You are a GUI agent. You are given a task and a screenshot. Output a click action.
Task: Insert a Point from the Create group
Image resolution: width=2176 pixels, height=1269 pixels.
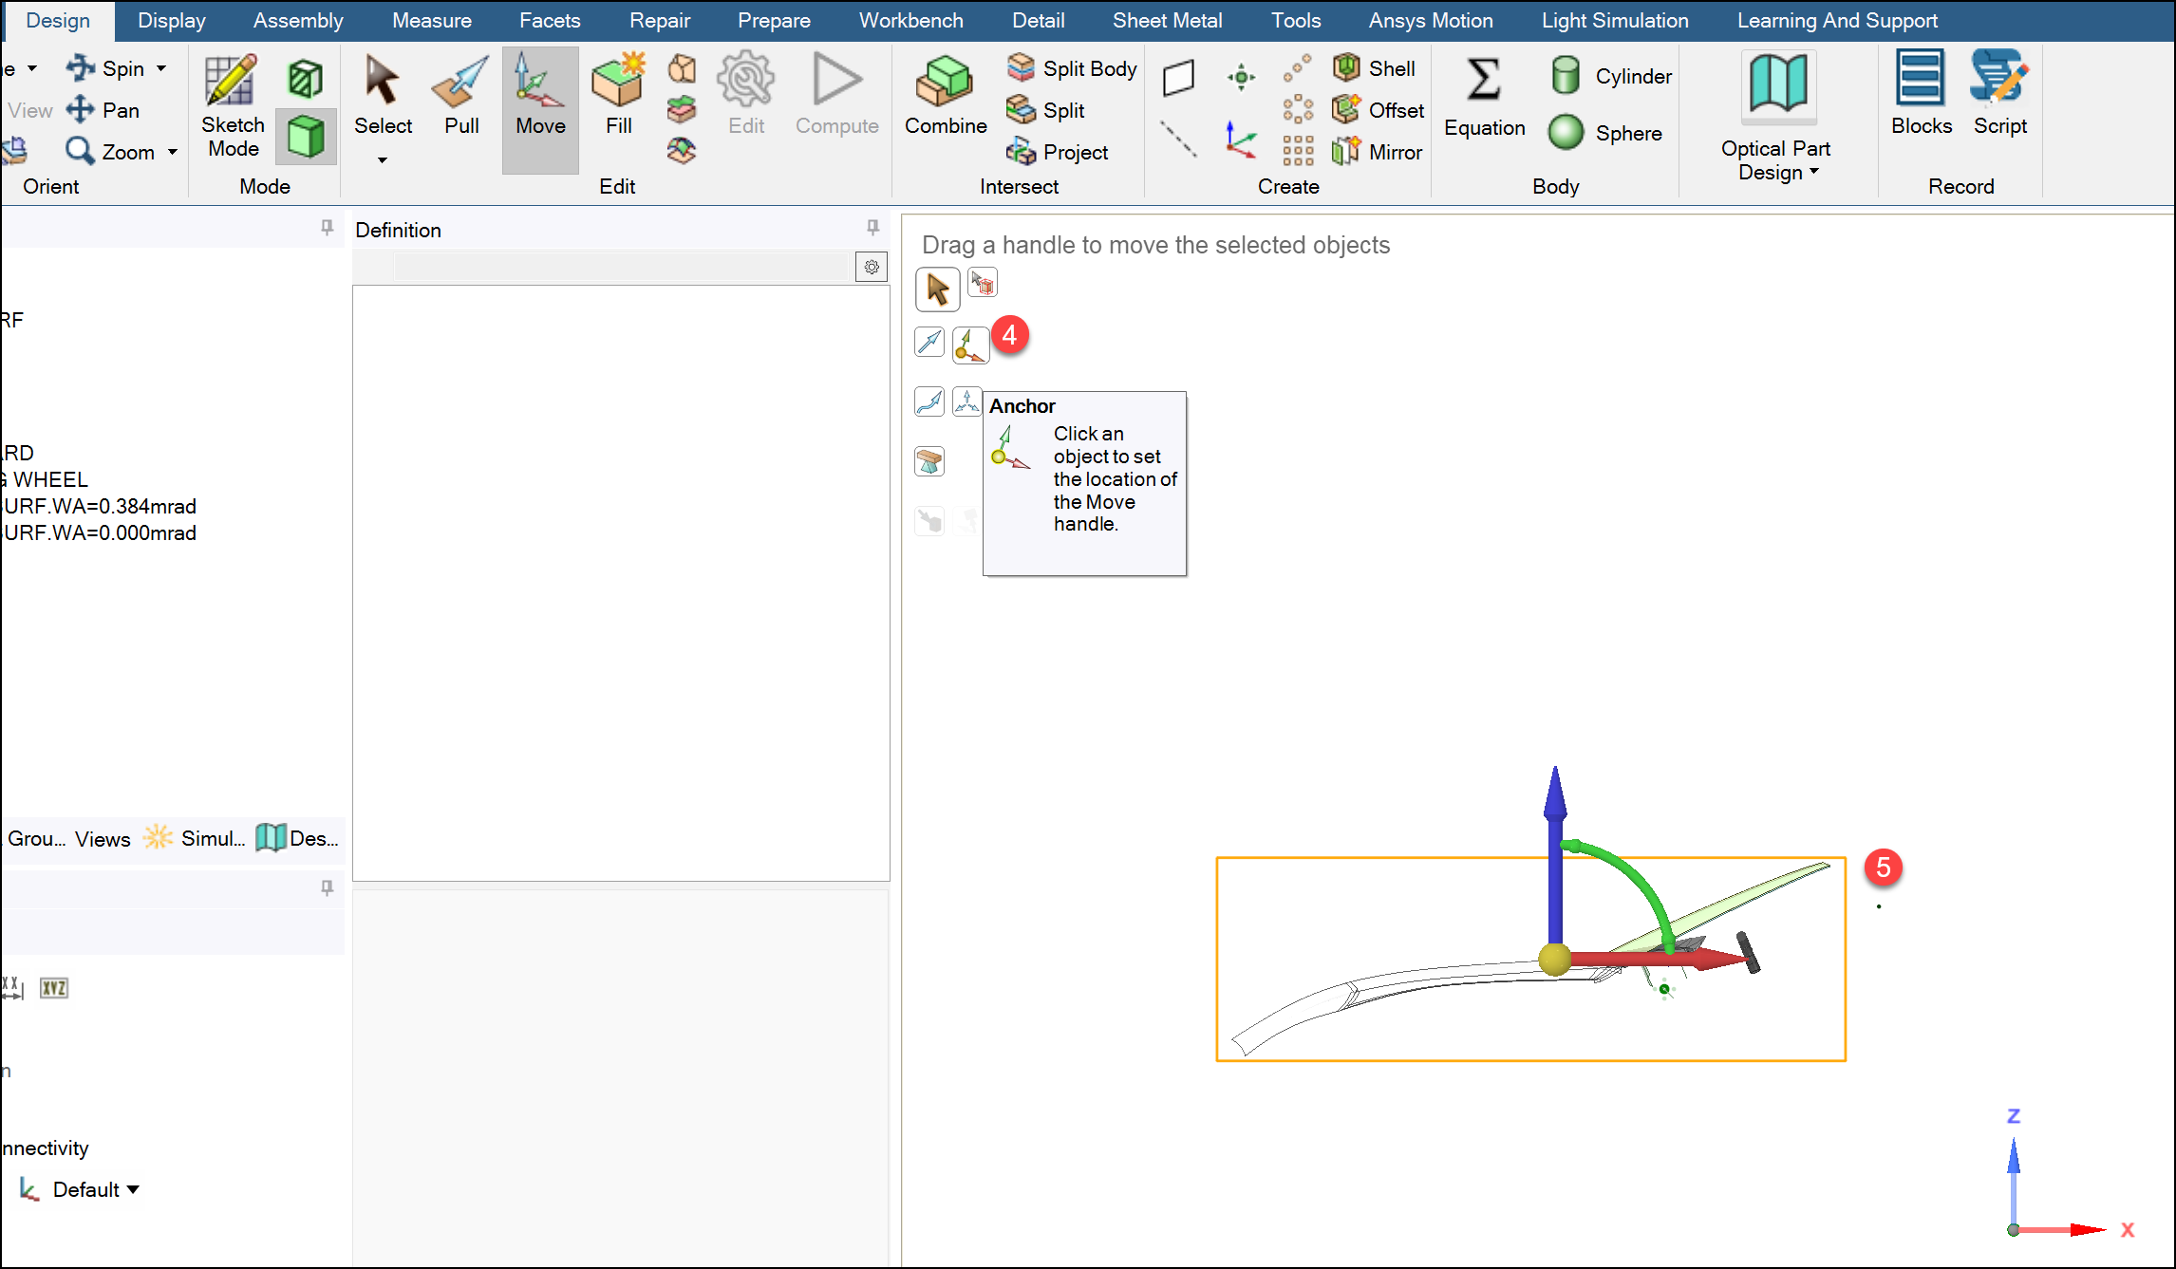[1241, 77]
